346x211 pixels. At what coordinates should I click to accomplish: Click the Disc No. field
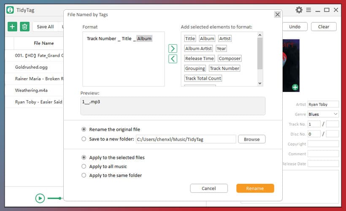tap(314, 134)
